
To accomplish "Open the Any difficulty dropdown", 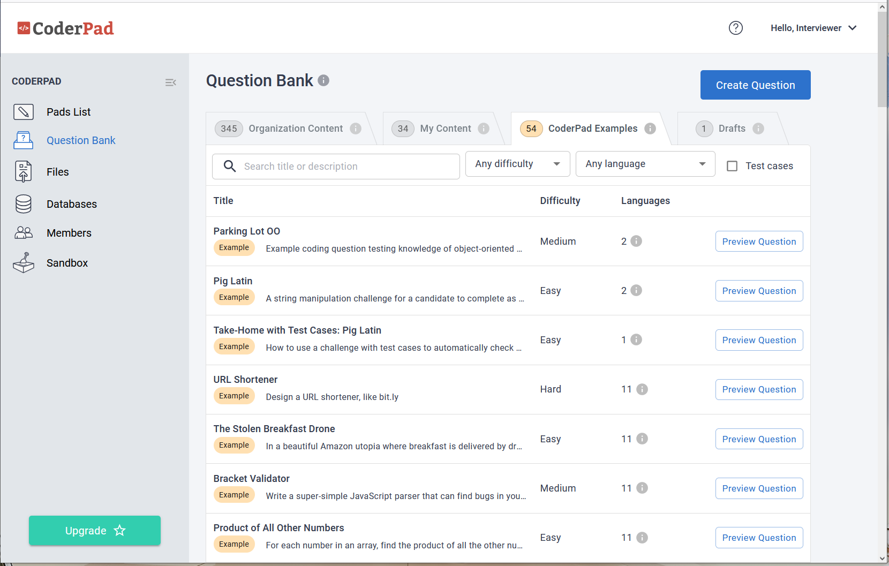I will pos(517,164).
